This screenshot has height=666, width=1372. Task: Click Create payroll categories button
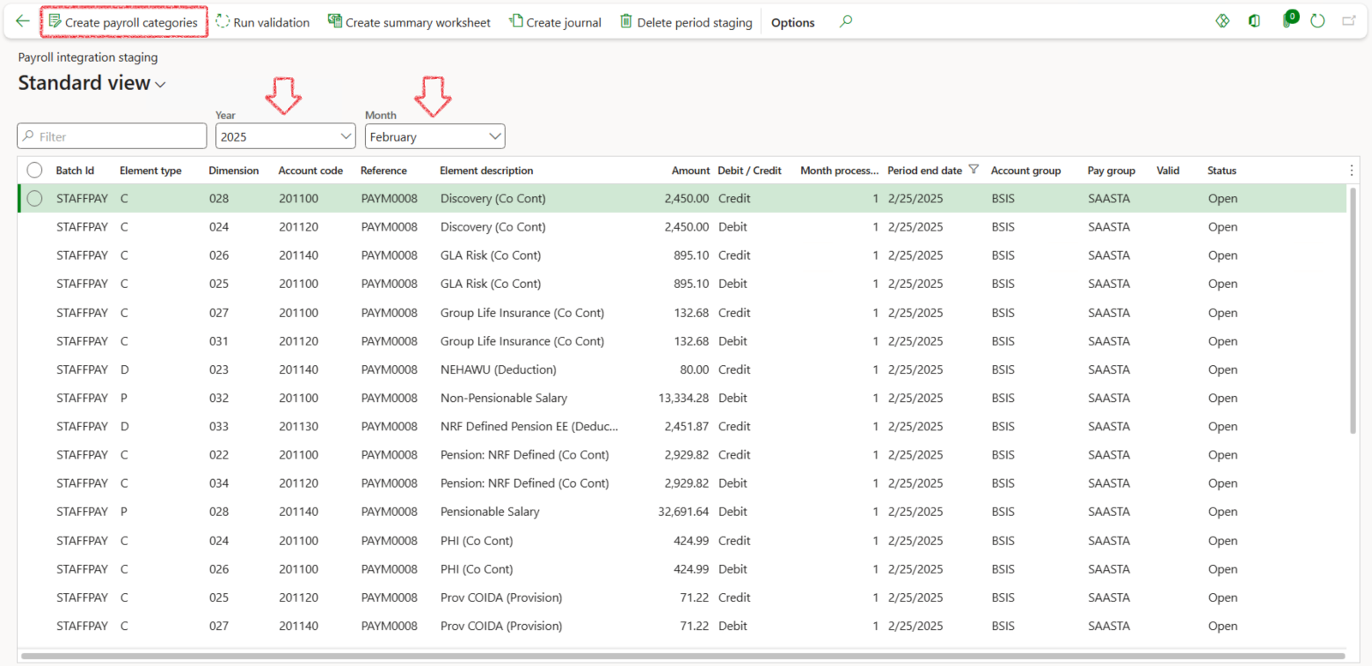123,22
